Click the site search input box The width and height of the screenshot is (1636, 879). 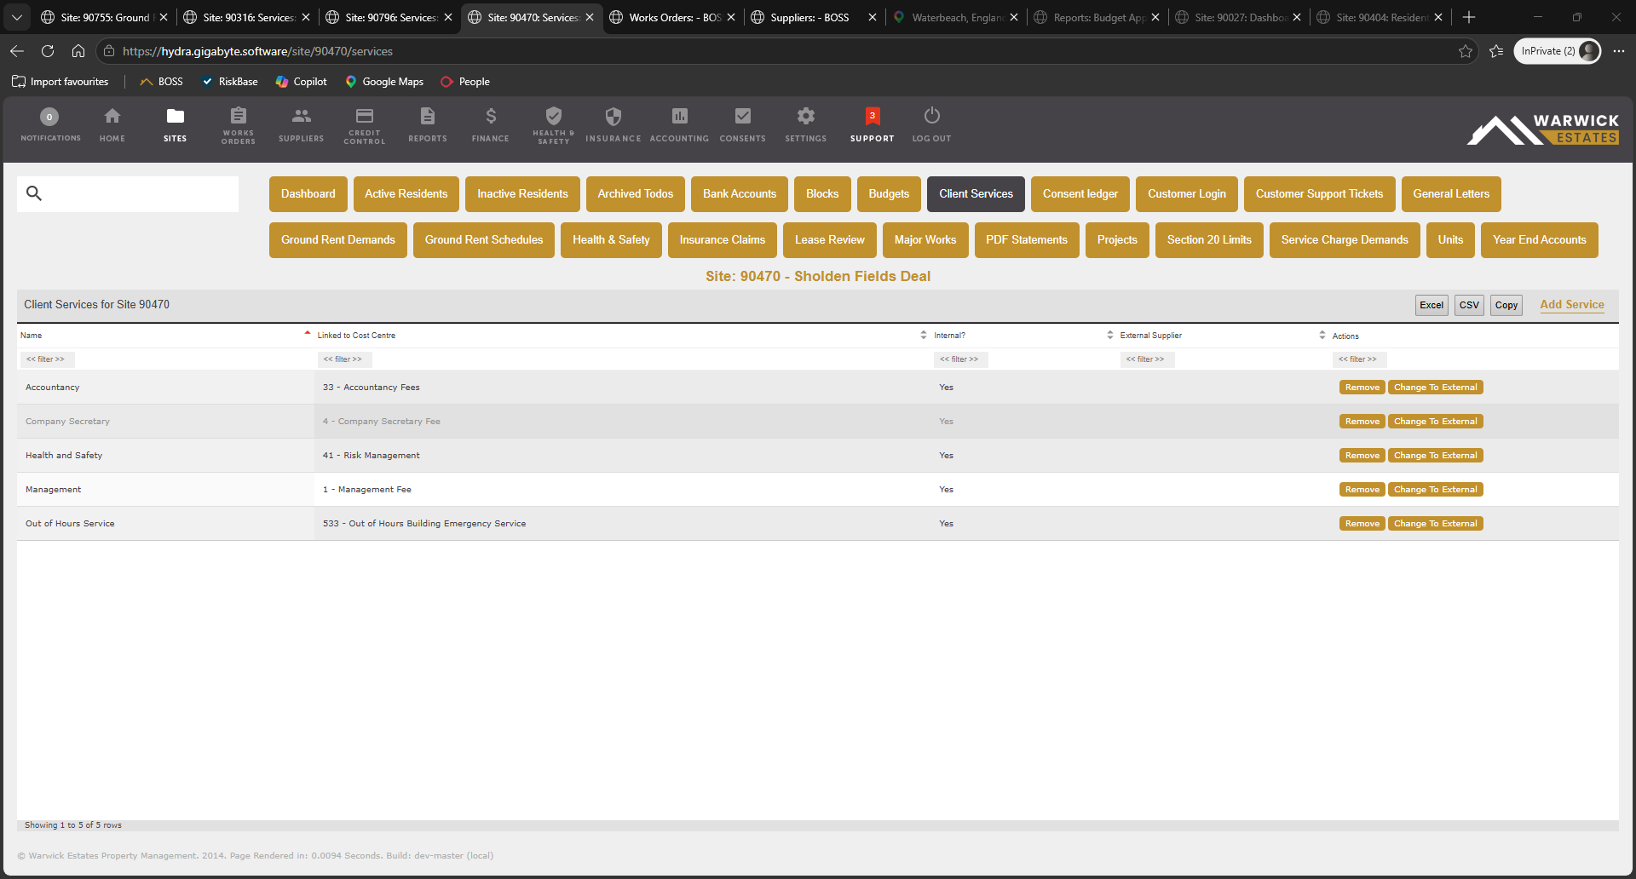pyautogui.click(x=128, y=193)
